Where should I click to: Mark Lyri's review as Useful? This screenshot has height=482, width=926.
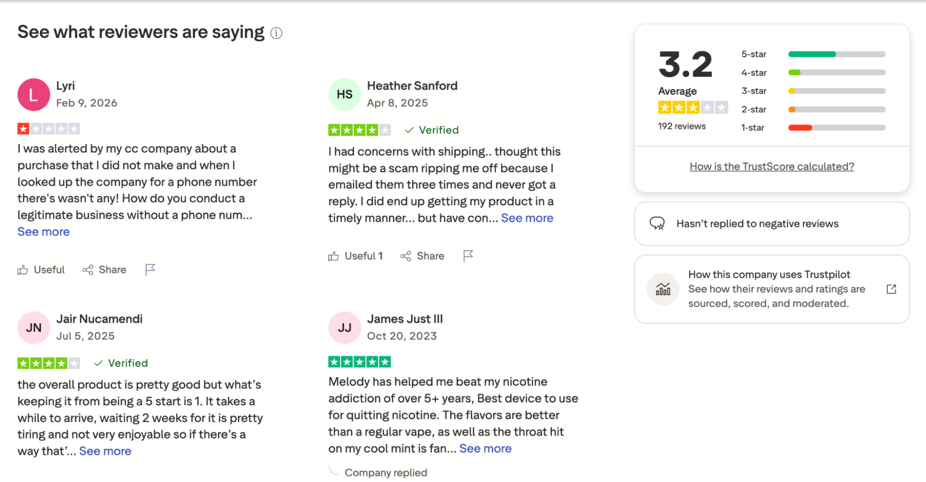coord(41,270)
